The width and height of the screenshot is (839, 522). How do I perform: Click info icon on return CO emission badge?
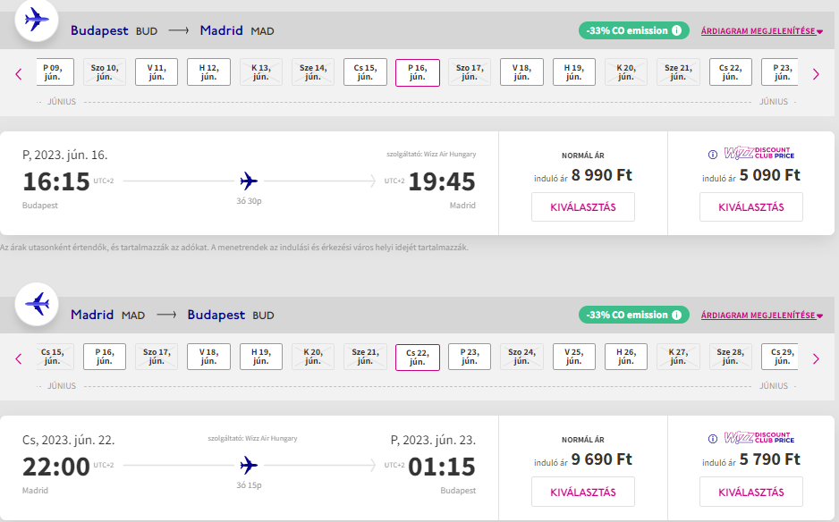[676, 315]
